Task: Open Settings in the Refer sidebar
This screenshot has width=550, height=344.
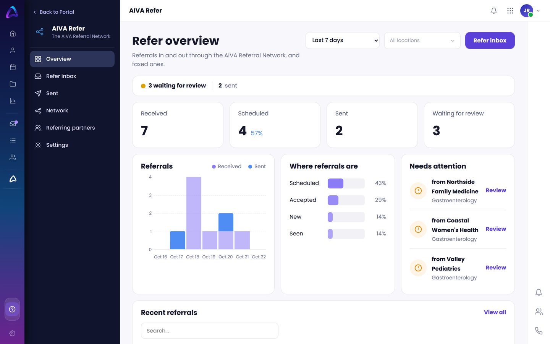Action: [x=72, y=145]
